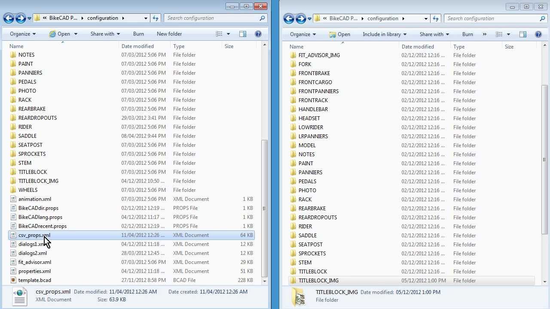Toggle preview pane in left window
The image size is (550, 309).
click(243, 34)
